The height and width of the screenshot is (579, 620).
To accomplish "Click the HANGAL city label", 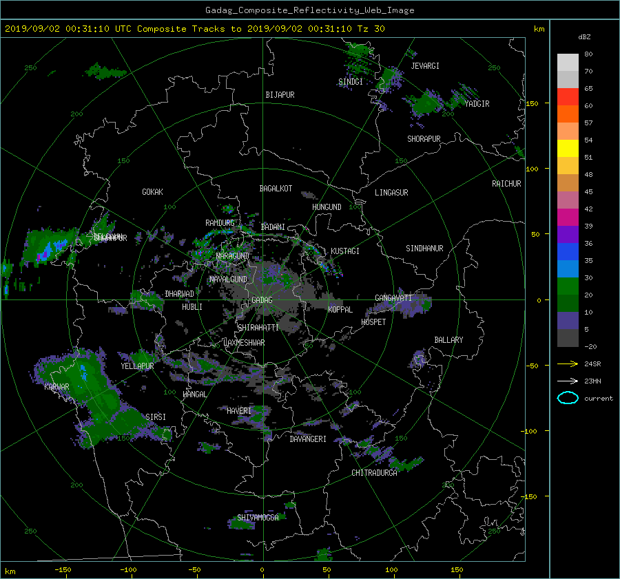I will (195, 394).
